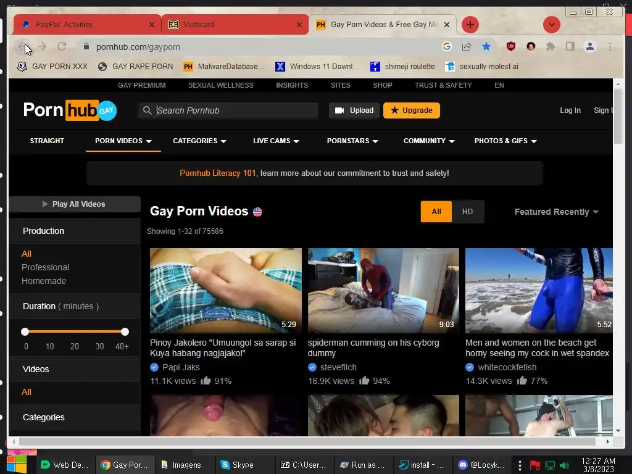The height and width of the screenshot is (474, 632).
Task: Open the extensions puzzle piece icon
Action: click(550, 47)
